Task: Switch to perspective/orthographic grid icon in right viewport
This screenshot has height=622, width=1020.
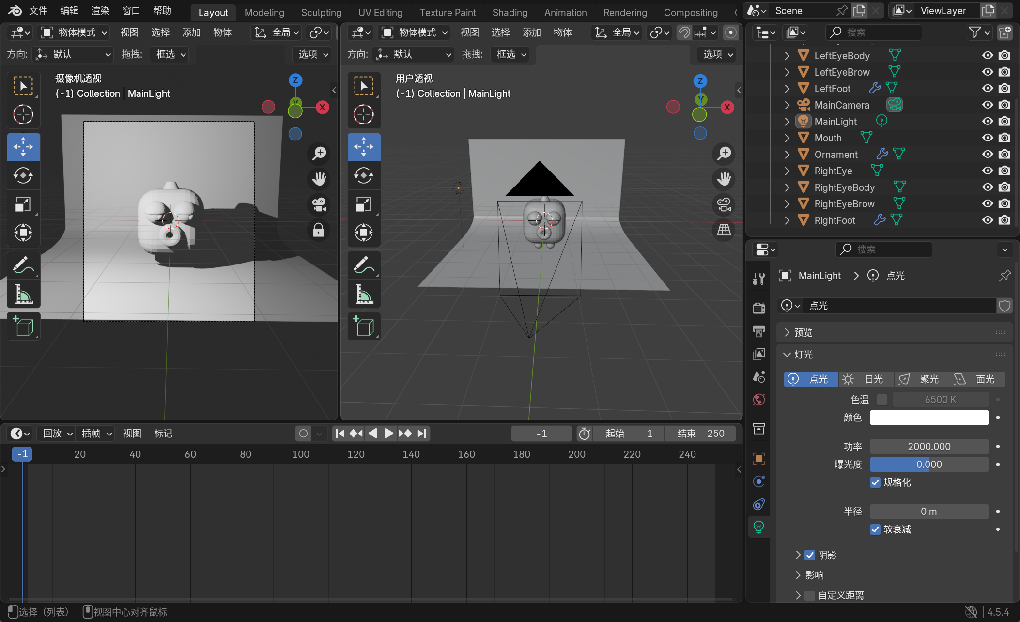Action: [x=724, y=230]
